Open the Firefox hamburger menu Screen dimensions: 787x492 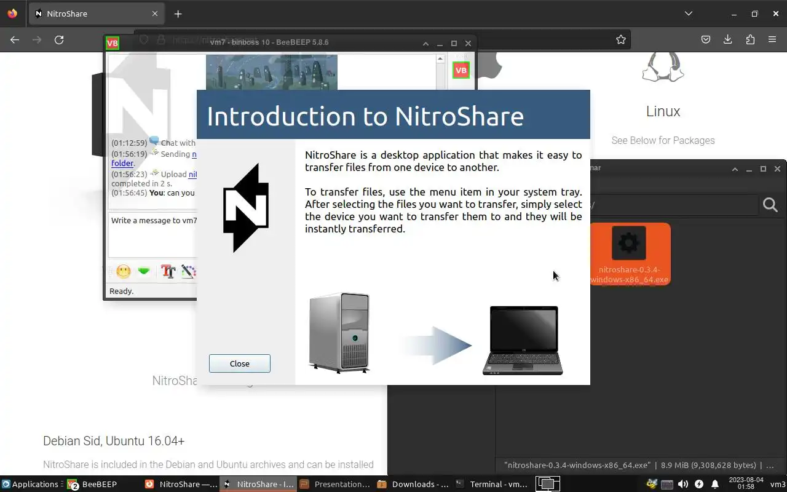pos(772,39)
